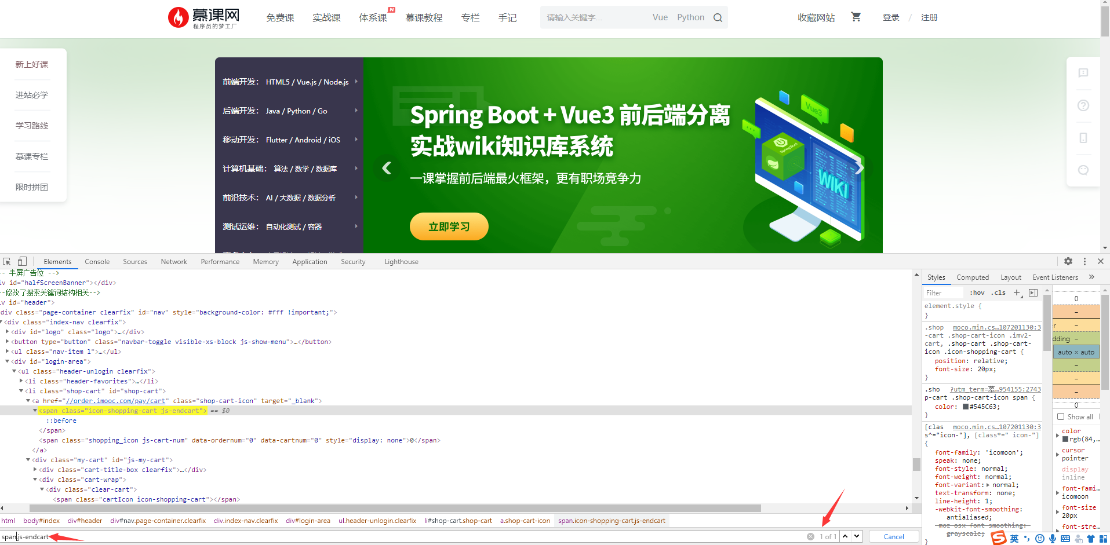Expand the computed font-size property

coord(1057,511)
